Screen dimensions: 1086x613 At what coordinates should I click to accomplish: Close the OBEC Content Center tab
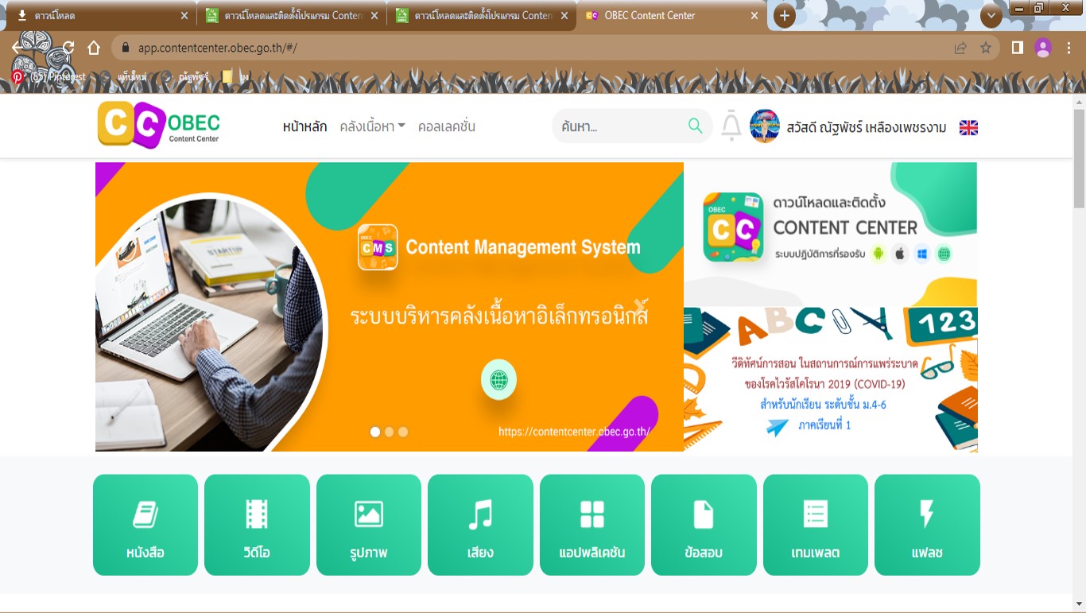point(754,15)
